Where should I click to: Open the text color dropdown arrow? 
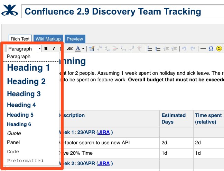[83, 49]
